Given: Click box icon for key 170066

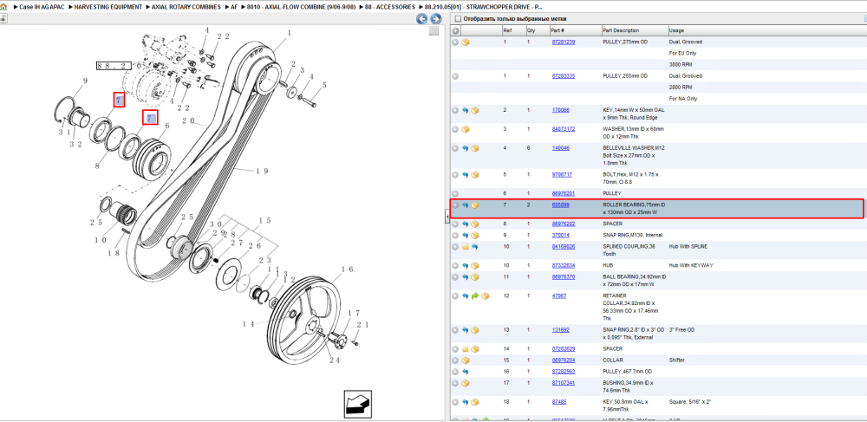Looking at the screenshot, I should click(x=475, y=110).
